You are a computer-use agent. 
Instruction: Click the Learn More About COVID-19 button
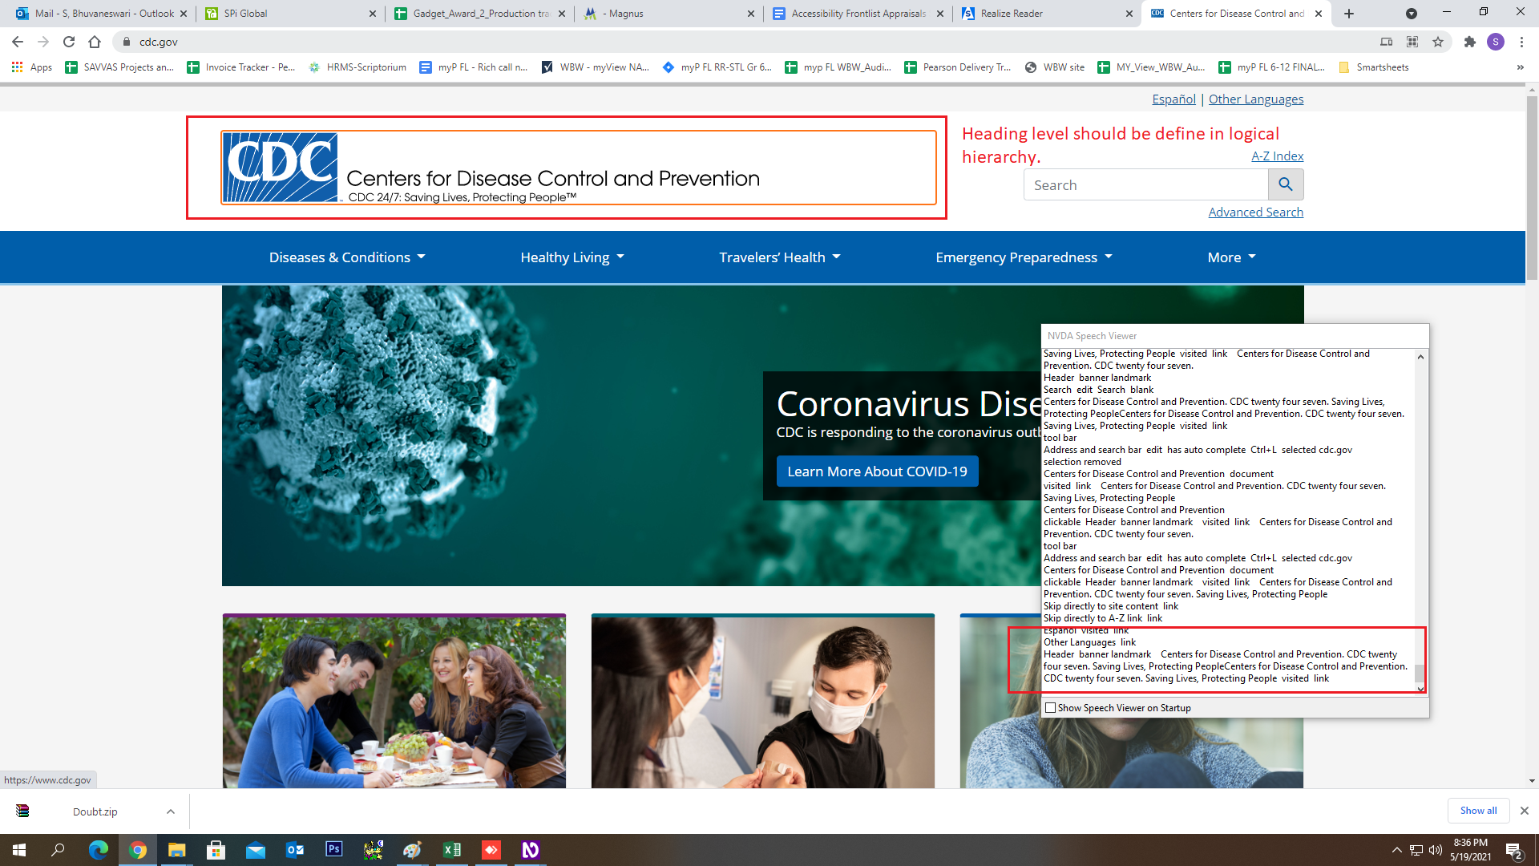tap(879, 471)
